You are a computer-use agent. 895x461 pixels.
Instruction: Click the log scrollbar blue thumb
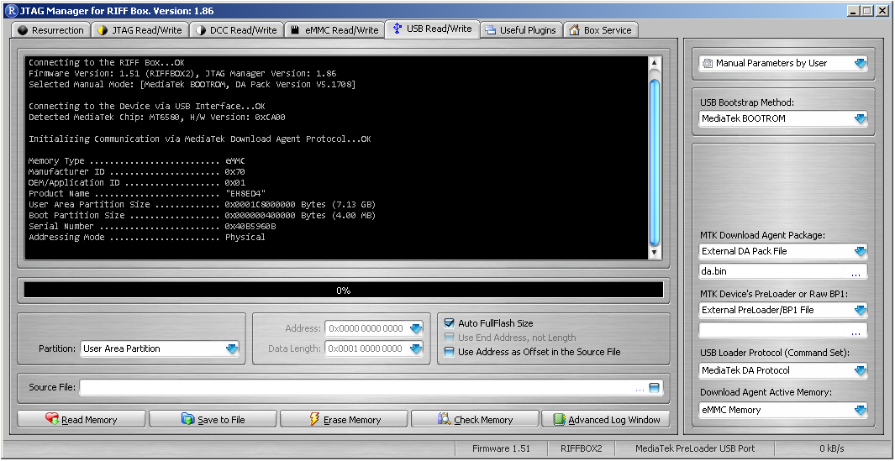pos(655,163)
